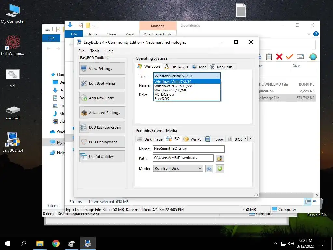Open the Mode Run from Disk dropdown
333x250 pixels.
[178, 168]
